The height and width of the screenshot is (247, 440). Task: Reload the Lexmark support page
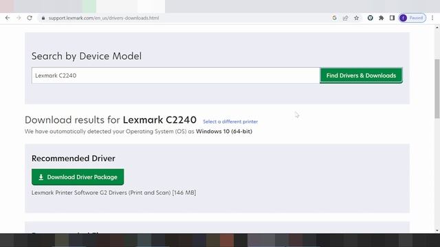point(30,18)
